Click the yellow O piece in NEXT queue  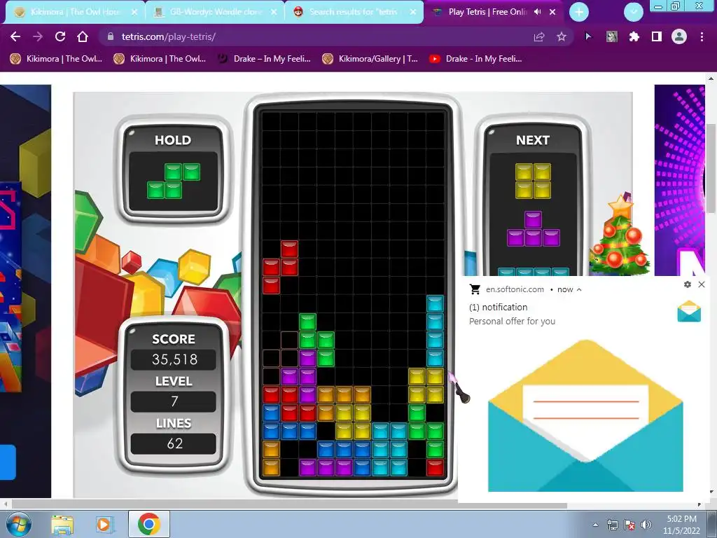pos(533,181)
